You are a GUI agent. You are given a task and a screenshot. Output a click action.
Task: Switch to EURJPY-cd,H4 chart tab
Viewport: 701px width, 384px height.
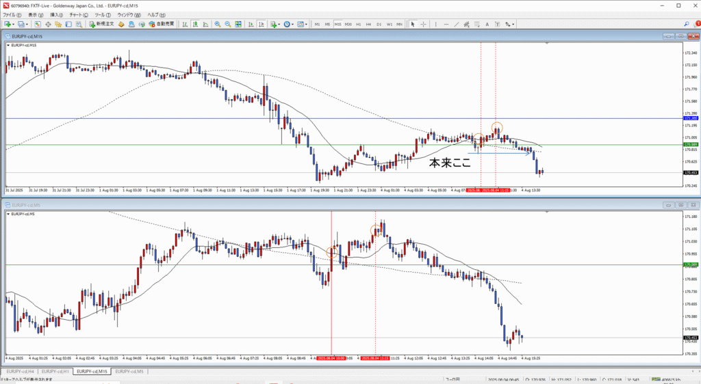[20, 371]
